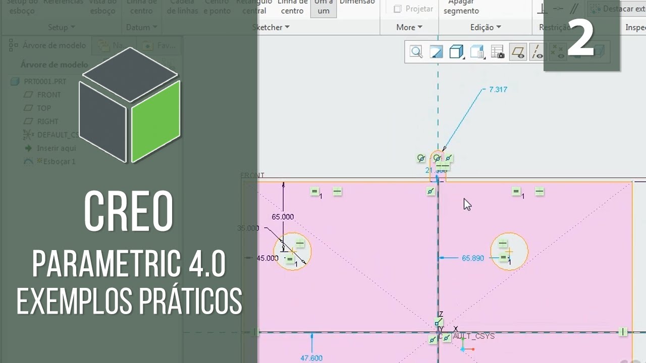Switch to the Fav... favorites tab
This screenshot has height=363, width=646.
pyautogui.click(x=158, y=45)
